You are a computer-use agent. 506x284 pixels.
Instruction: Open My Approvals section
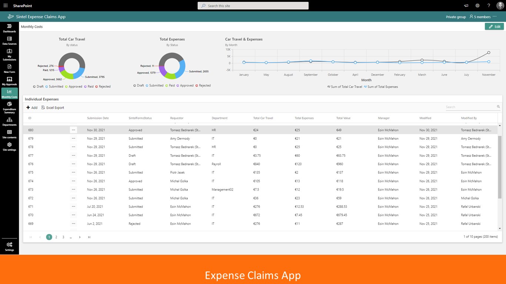(x=9, y=81)
